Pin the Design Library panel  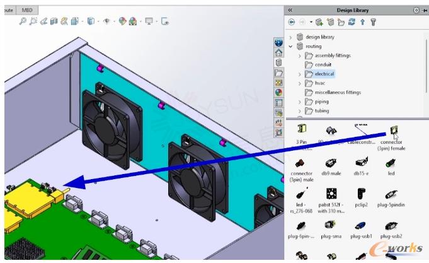pyautogui.click(x=425, y=11)
